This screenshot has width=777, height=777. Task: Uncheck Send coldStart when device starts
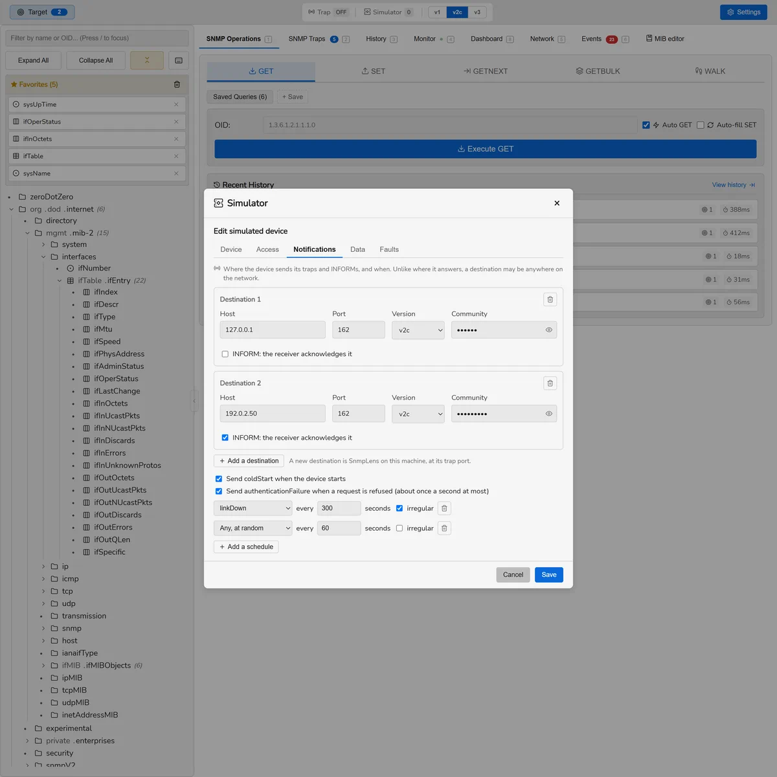219,479
